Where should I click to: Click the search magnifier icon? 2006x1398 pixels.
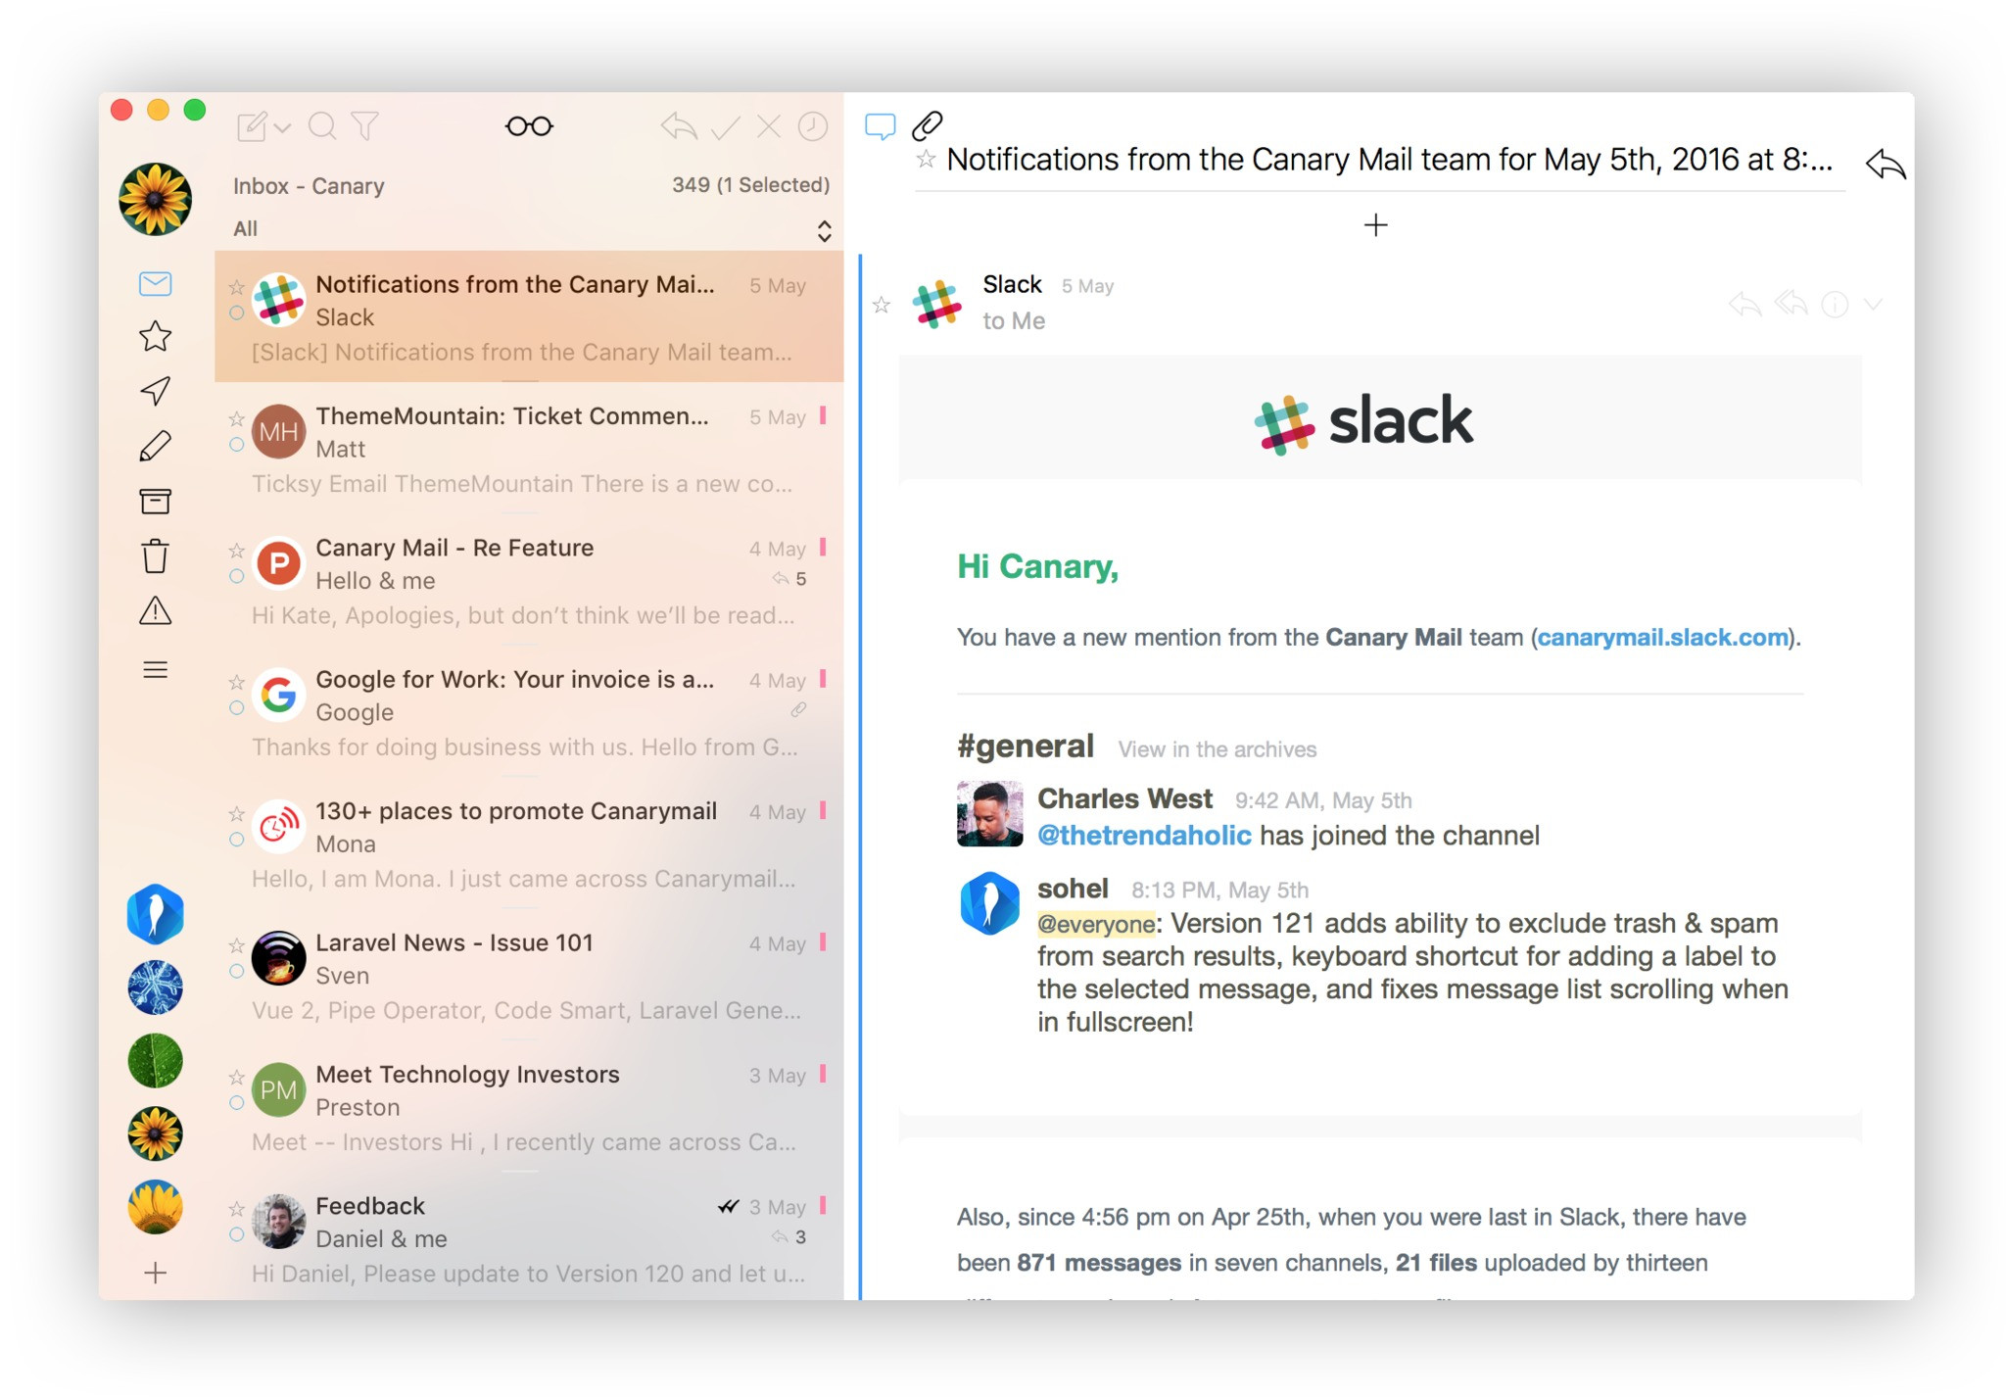coord(322,126)
